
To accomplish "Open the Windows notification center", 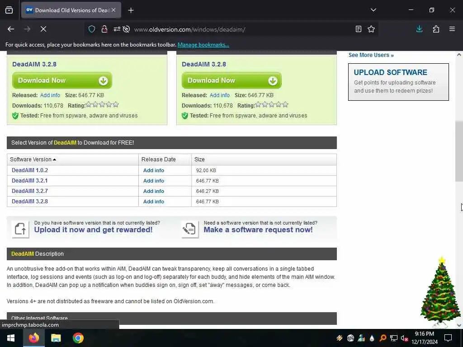I will click(448, 338).
